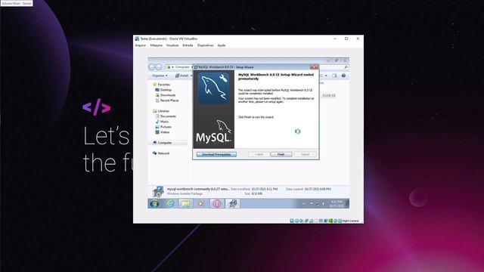Click the Back button in the setup wizard
Screen dimensions: 484x272
point(259,154)
